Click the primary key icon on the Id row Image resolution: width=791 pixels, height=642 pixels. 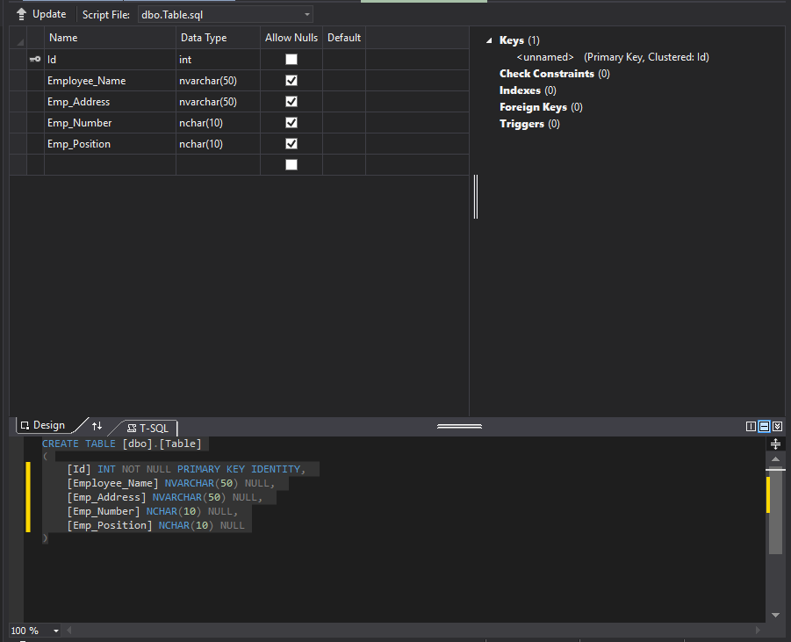coord(34,58)
